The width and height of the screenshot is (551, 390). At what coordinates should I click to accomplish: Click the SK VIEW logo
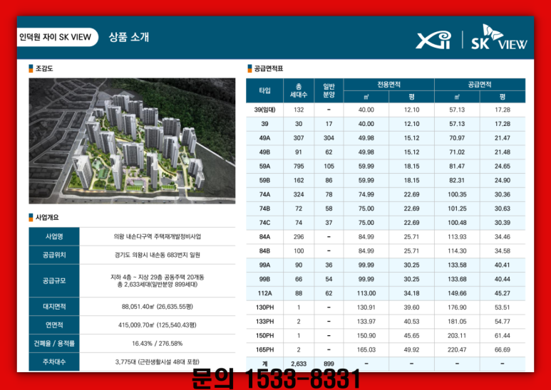(x=499, y=37)
